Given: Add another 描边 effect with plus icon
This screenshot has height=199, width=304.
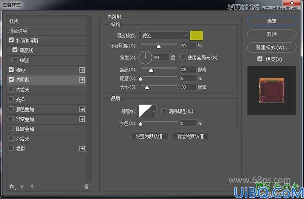Looking at the screenshot, I should [x=82, y=70].
